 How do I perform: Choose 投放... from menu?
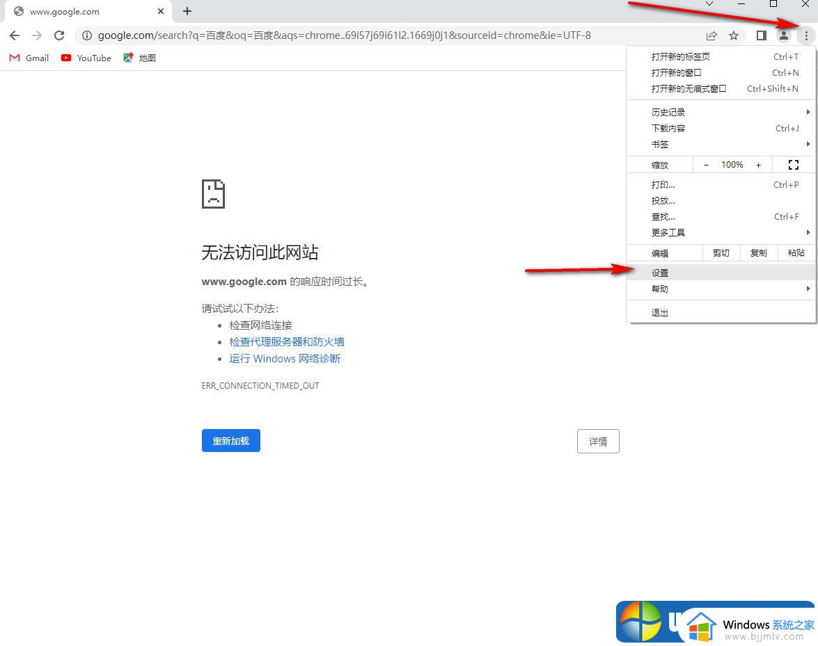[x=721, y=200]
